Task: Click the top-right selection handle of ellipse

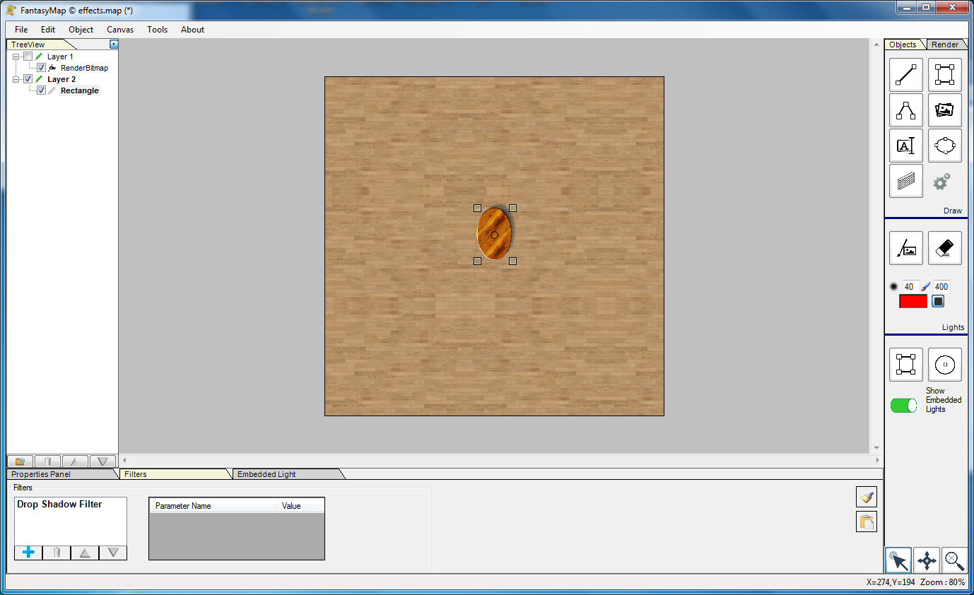Action: pos(512,208)
